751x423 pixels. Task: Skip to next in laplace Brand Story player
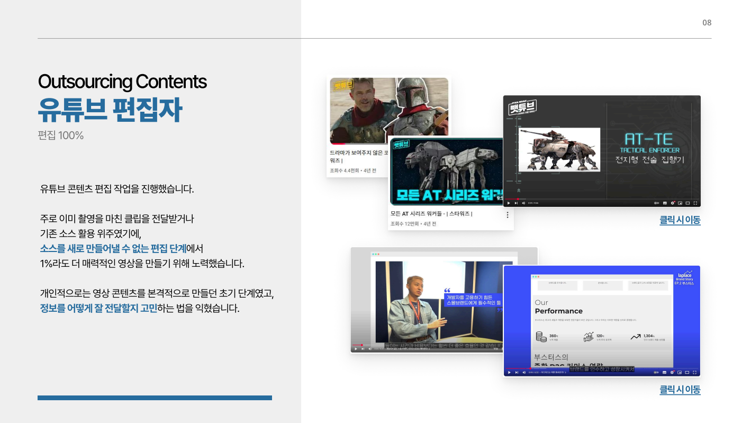(x=517, y=372)
